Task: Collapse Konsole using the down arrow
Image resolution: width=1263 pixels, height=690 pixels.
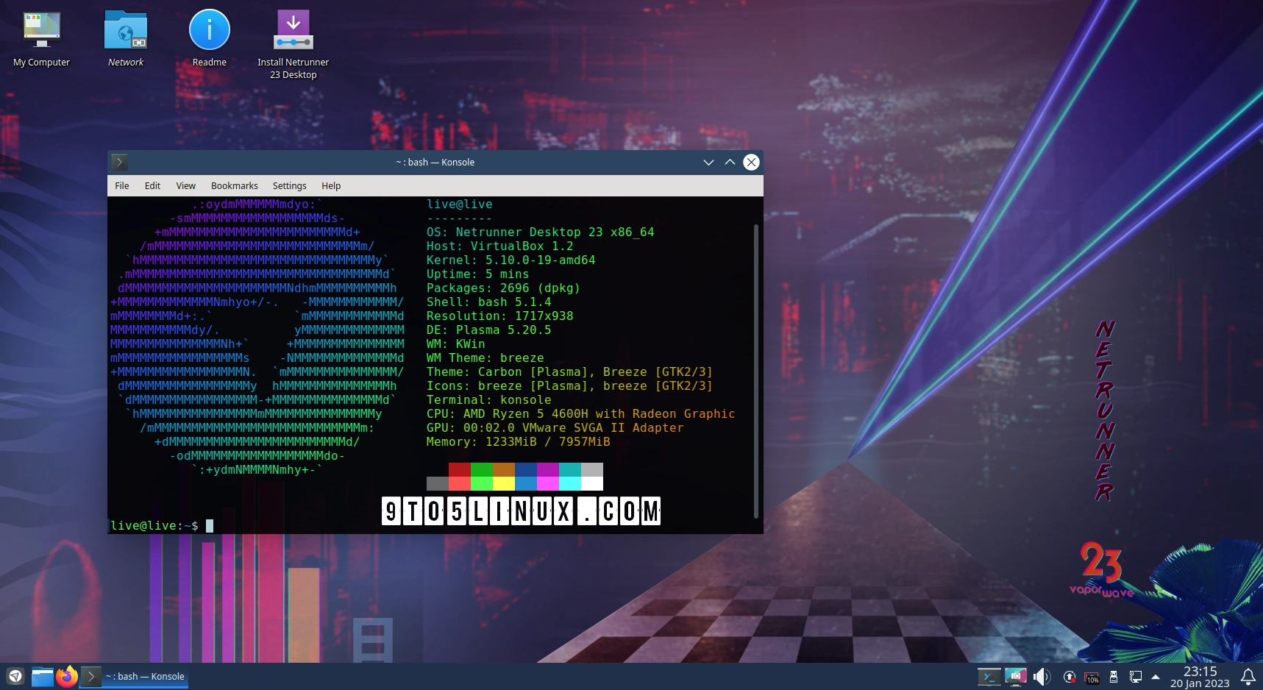Action: (x=707, y=162)
